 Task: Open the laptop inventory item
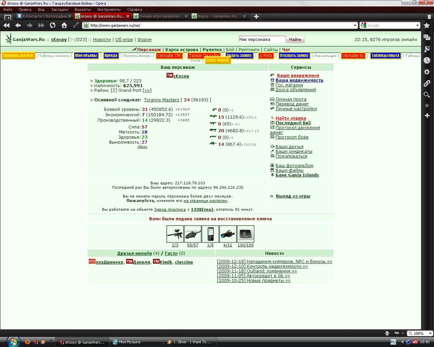(x=245, y=234)
